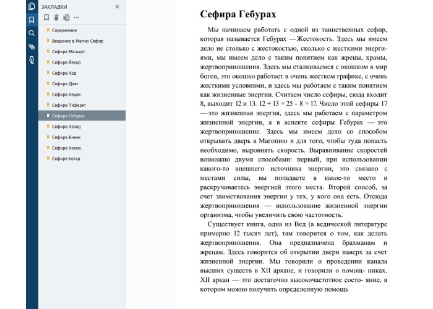Click the rename bookmark icon
This screenshot has height=309, width=433.
[66, 17]
